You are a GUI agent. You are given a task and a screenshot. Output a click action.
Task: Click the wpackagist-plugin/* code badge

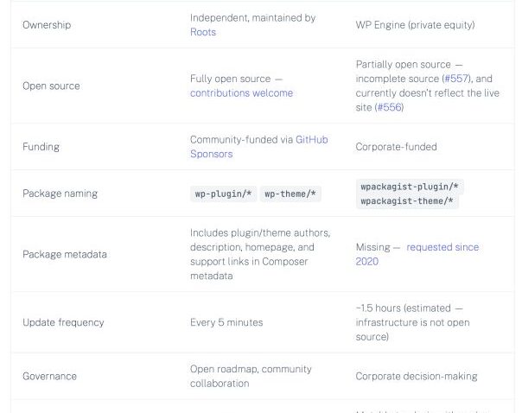pyautogui.click(x=411, y=187)
